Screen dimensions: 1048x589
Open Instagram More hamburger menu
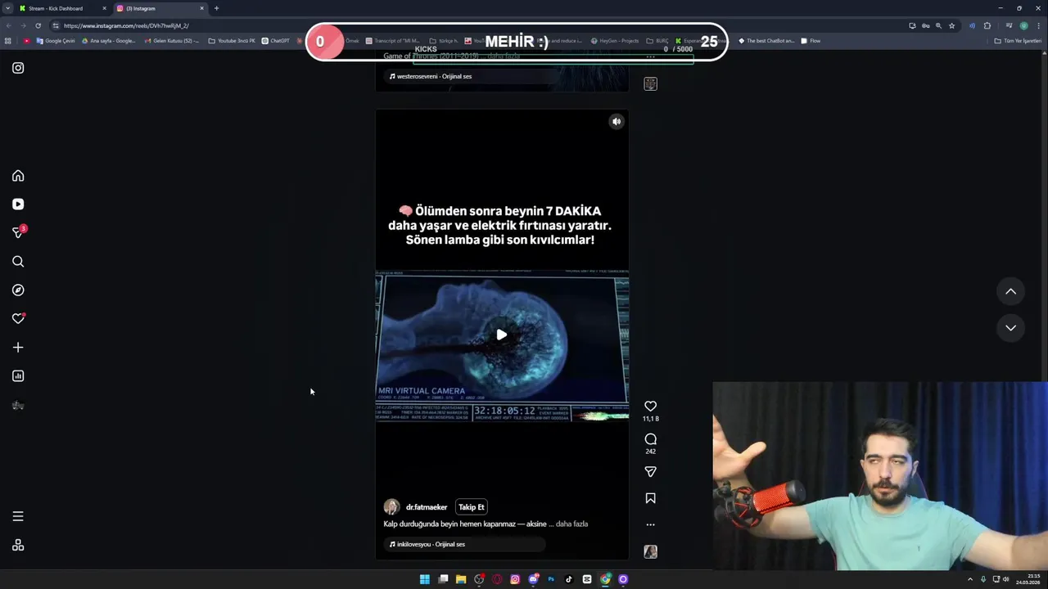point(18,516)
